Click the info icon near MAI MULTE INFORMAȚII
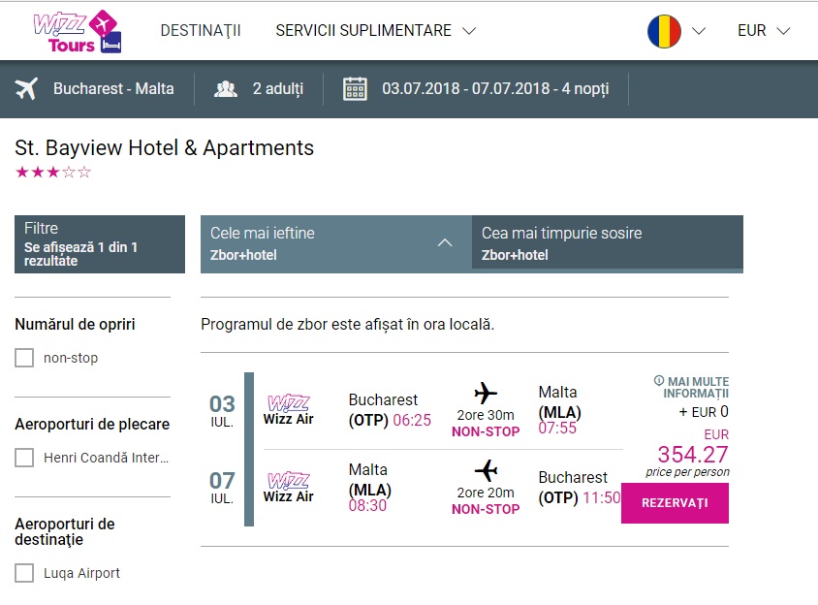This screenshot has height=605, width=818. pyautogui.click(x=659, y=380)
